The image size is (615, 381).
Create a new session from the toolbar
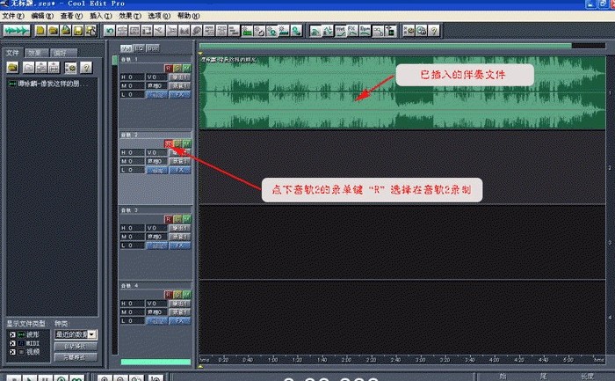[x=40, y=30]
